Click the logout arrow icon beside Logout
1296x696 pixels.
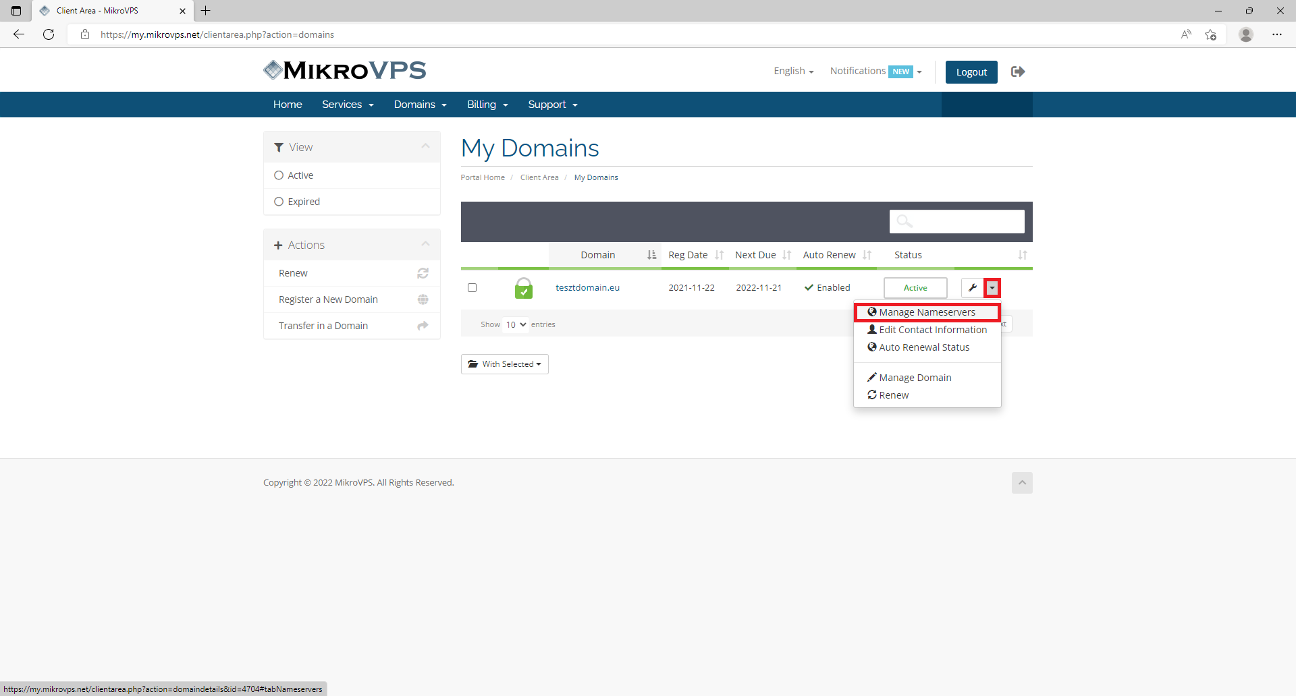click(x=1018, y=71)
